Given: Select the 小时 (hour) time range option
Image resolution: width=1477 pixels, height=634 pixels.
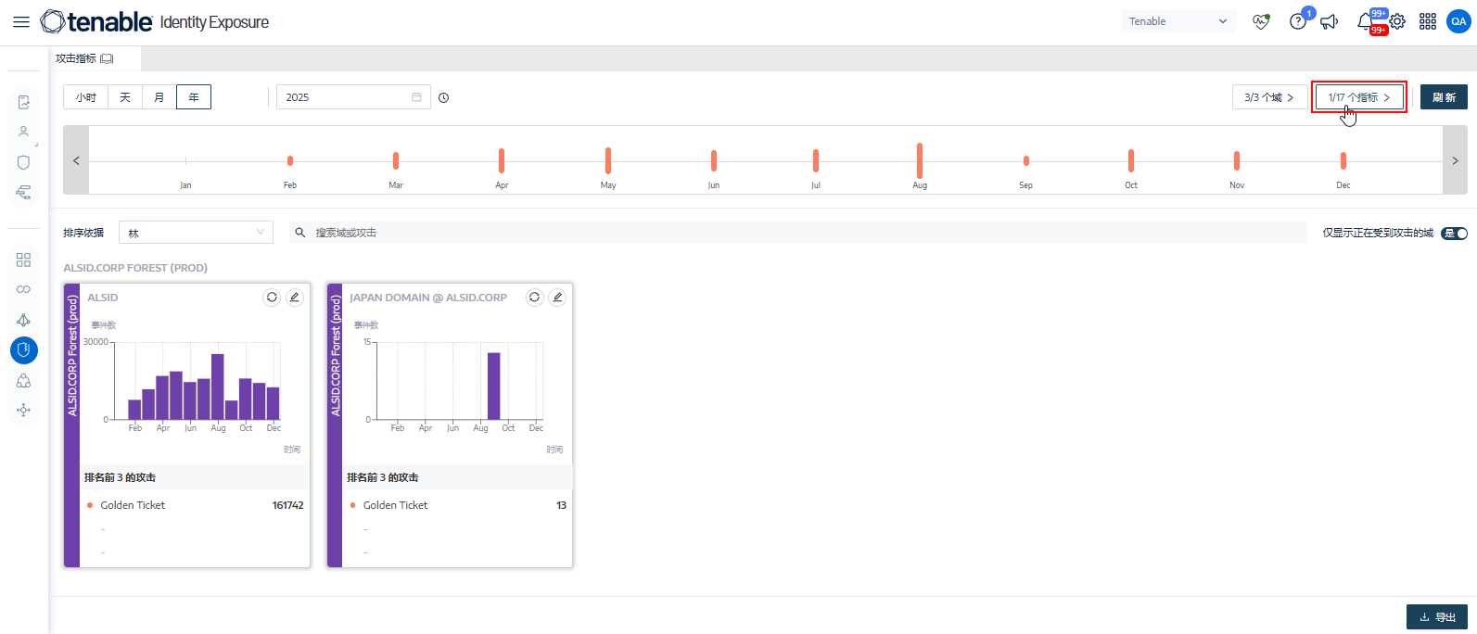Looking at the screenshot, I should click(x=86, y=97).
